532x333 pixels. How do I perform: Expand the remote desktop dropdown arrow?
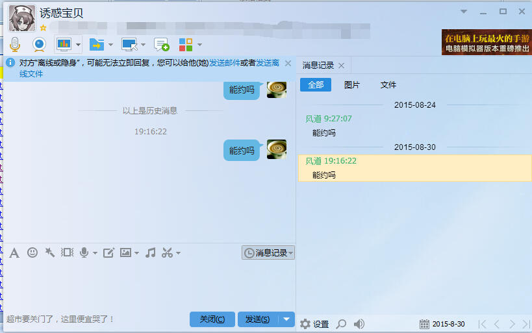[143, 45]
